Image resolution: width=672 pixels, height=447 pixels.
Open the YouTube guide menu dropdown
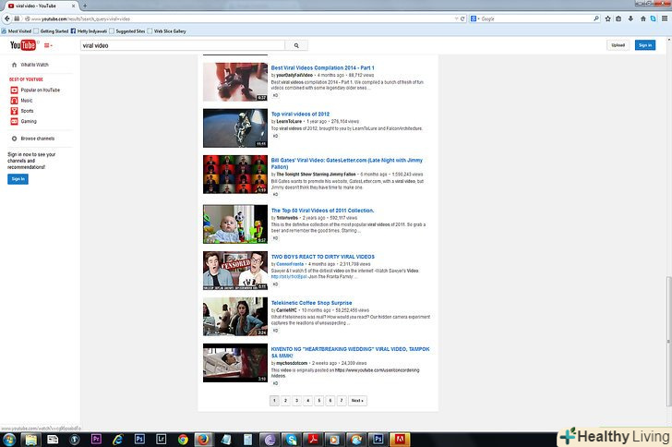point(48,45)
